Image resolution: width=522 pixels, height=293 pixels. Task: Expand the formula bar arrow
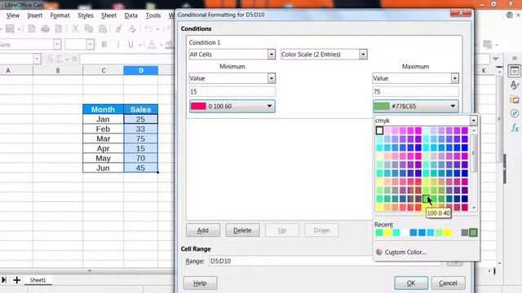point(496,59)
